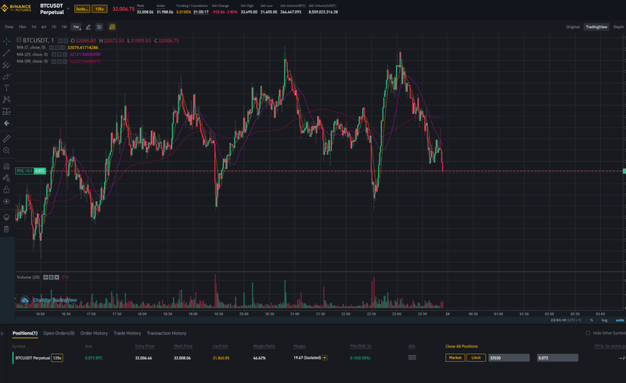Image resolution: width=626 pixels, height=383 pixels.
Task: Open the Order History tab
Action: point(94,333)
